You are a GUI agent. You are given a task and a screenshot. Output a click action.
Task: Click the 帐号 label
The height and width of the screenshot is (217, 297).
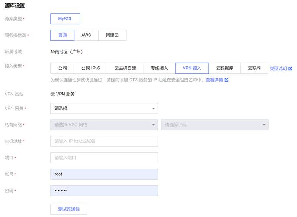[9, 174]
